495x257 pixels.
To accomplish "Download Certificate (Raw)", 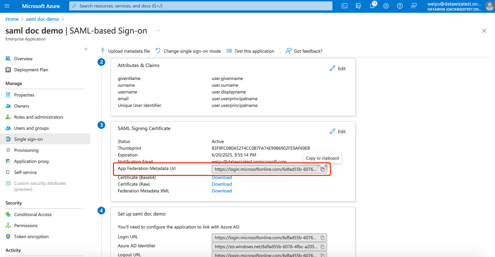I will pos(222,184).
